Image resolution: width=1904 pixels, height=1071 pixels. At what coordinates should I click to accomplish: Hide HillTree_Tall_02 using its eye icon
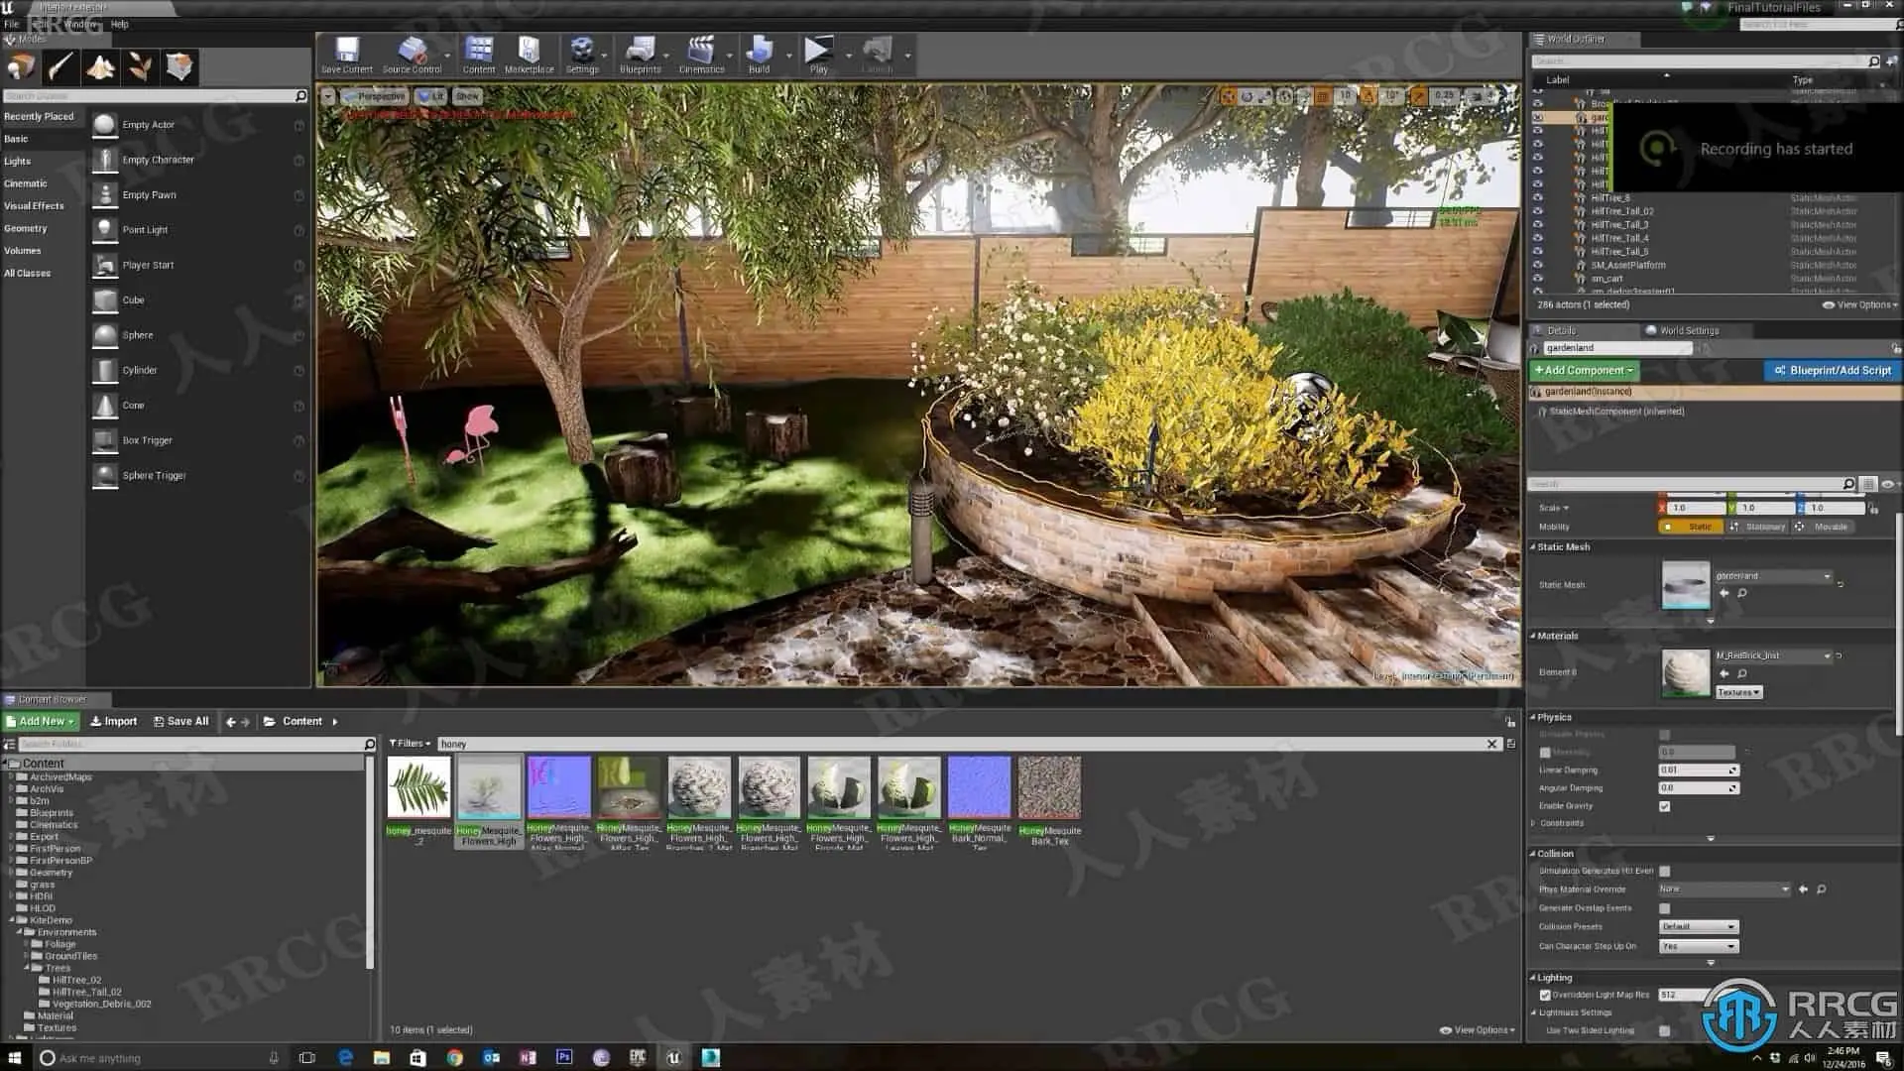pyautogui.click(x=1538, y=211)
